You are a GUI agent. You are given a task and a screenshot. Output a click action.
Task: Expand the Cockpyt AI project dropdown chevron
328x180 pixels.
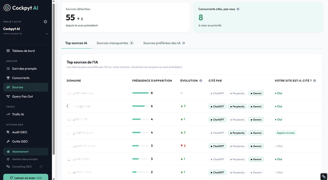tap(47, 34)
